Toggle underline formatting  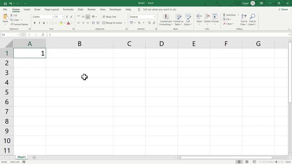click(44, 23)
